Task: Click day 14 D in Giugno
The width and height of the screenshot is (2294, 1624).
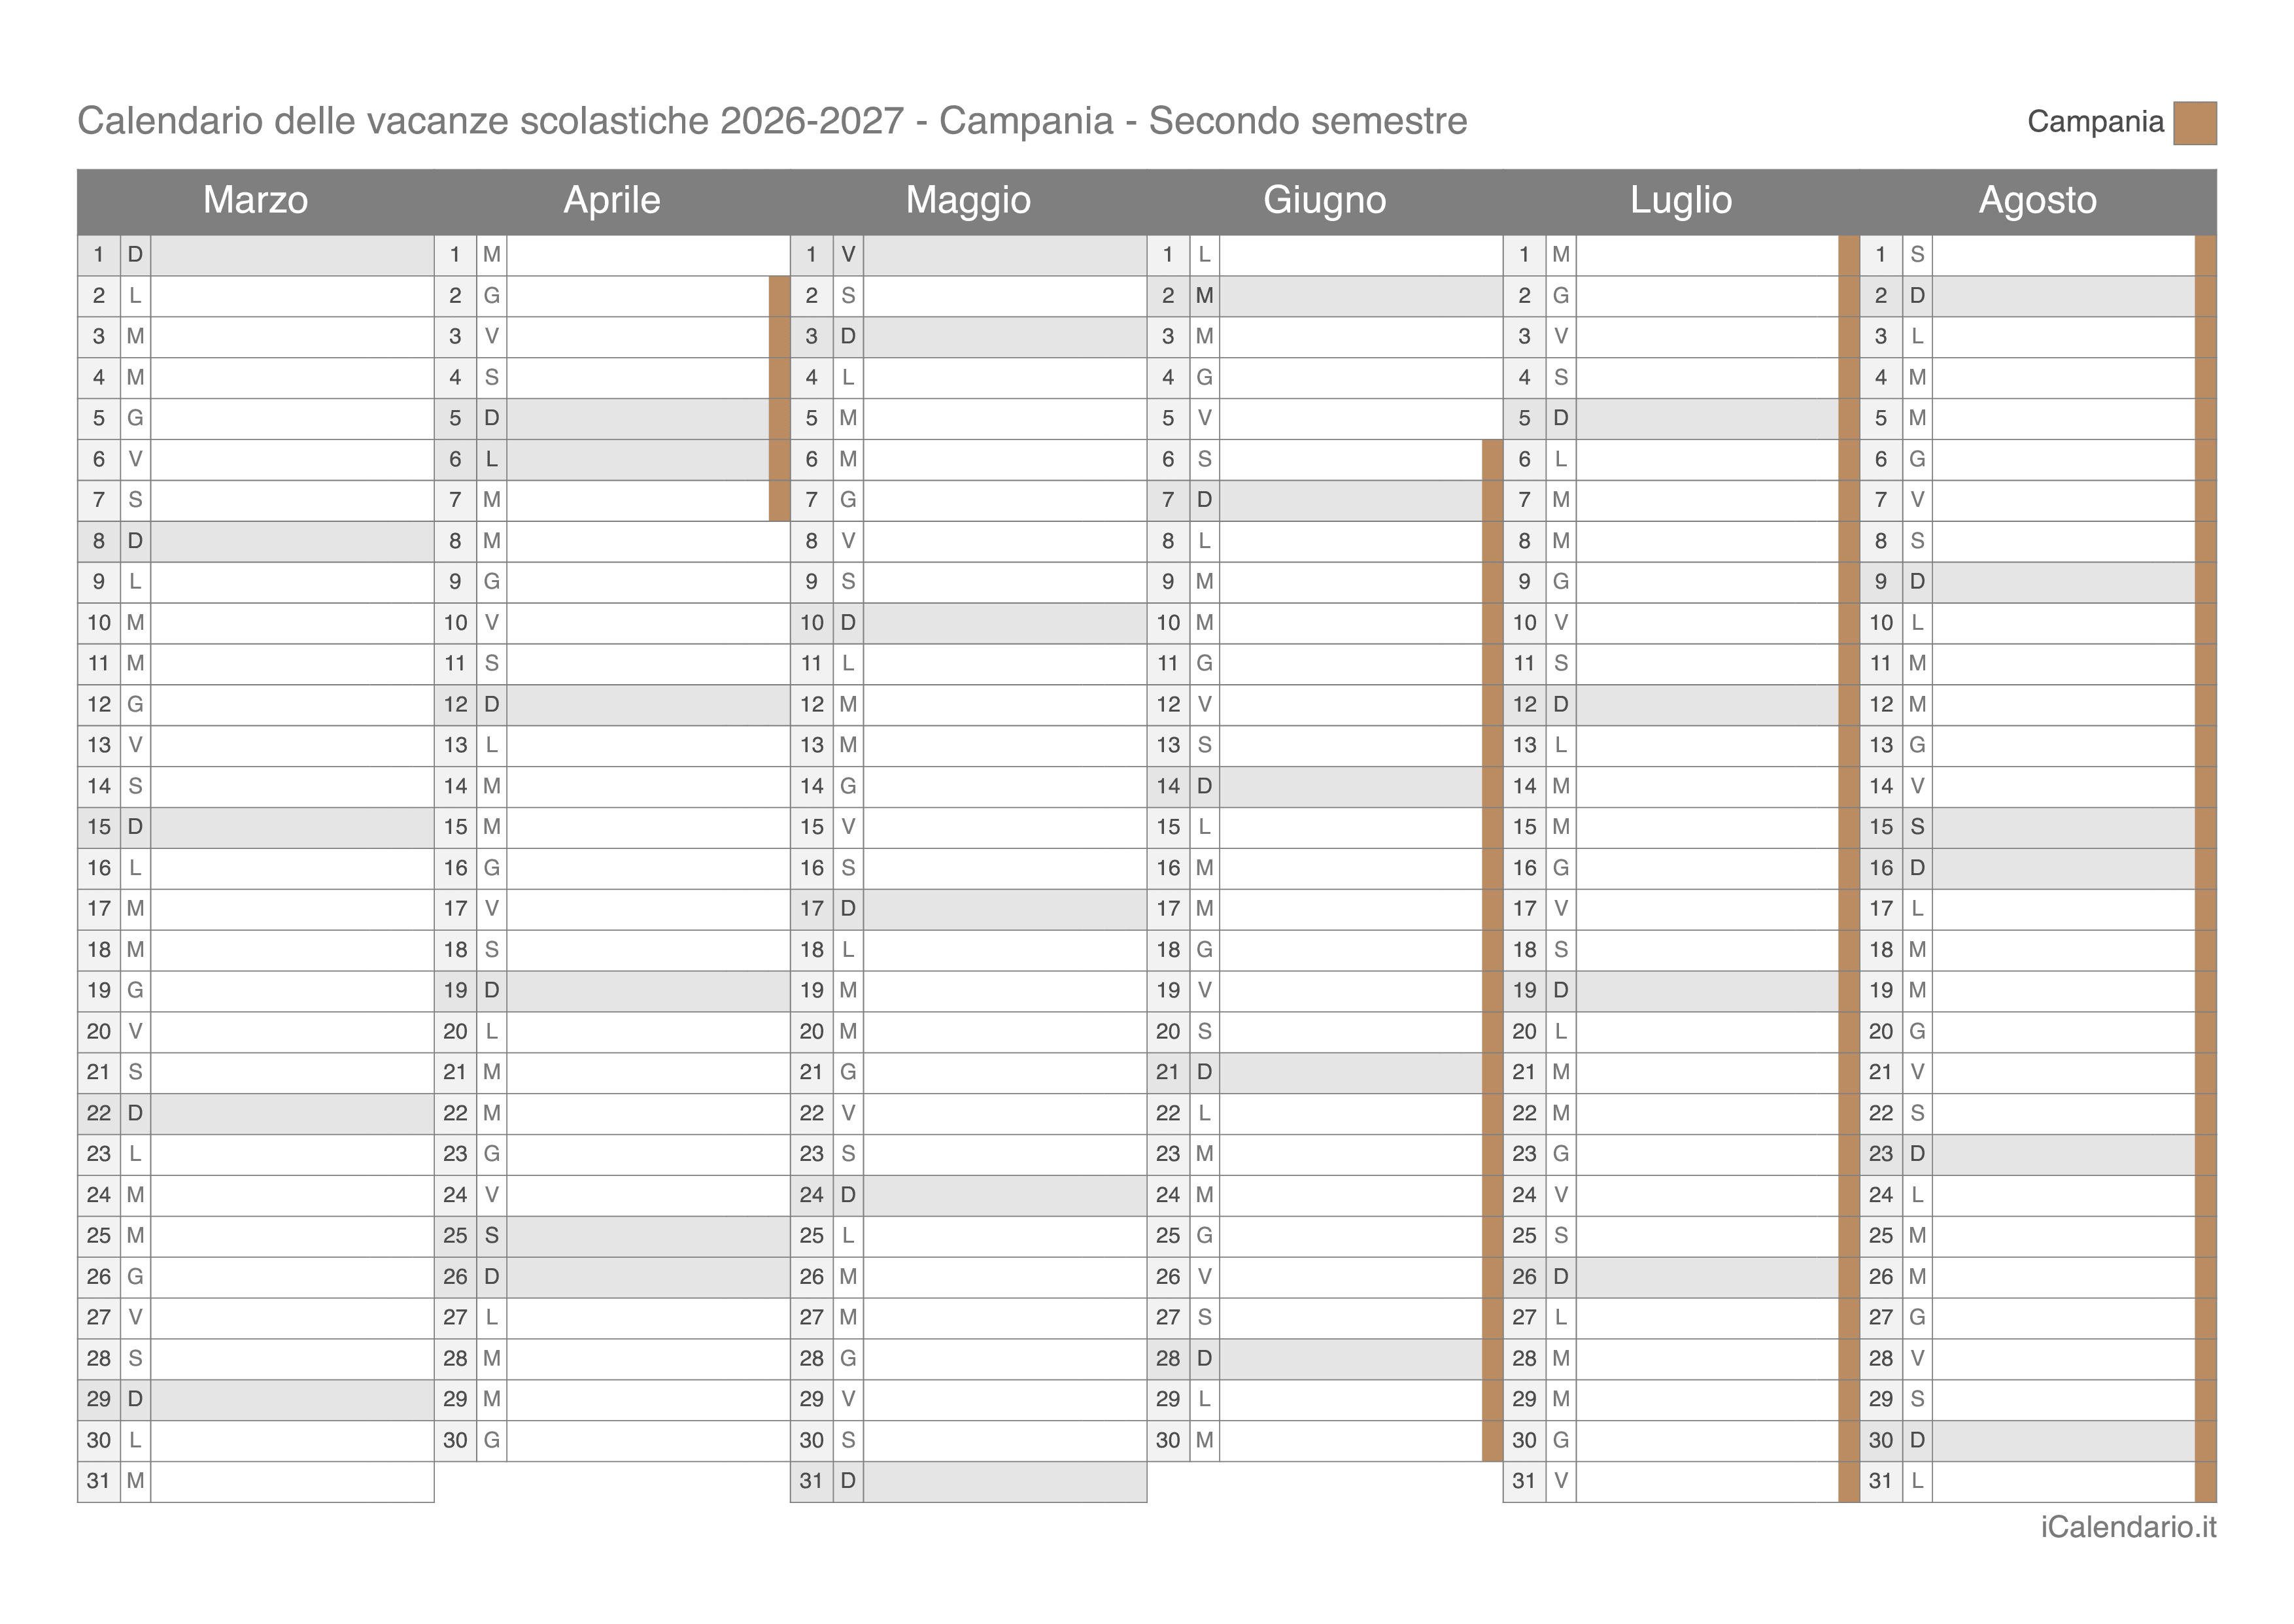Action: point(1324,787)
